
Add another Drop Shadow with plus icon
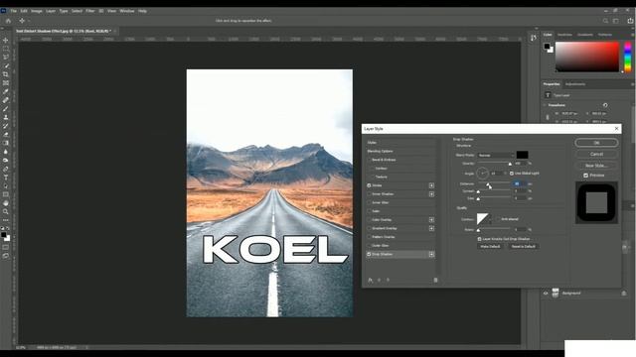(x=431, y=254)
